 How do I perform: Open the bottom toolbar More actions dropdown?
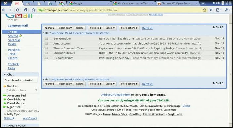pyautogui.click(x=129, y=84)
